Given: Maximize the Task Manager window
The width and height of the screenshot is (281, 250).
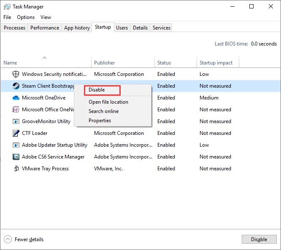Looking at the screenshot, I should [x=251, y=7].
